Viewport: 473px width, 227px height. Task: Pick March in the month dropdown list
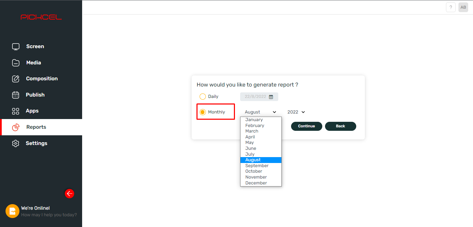[252, 131]
